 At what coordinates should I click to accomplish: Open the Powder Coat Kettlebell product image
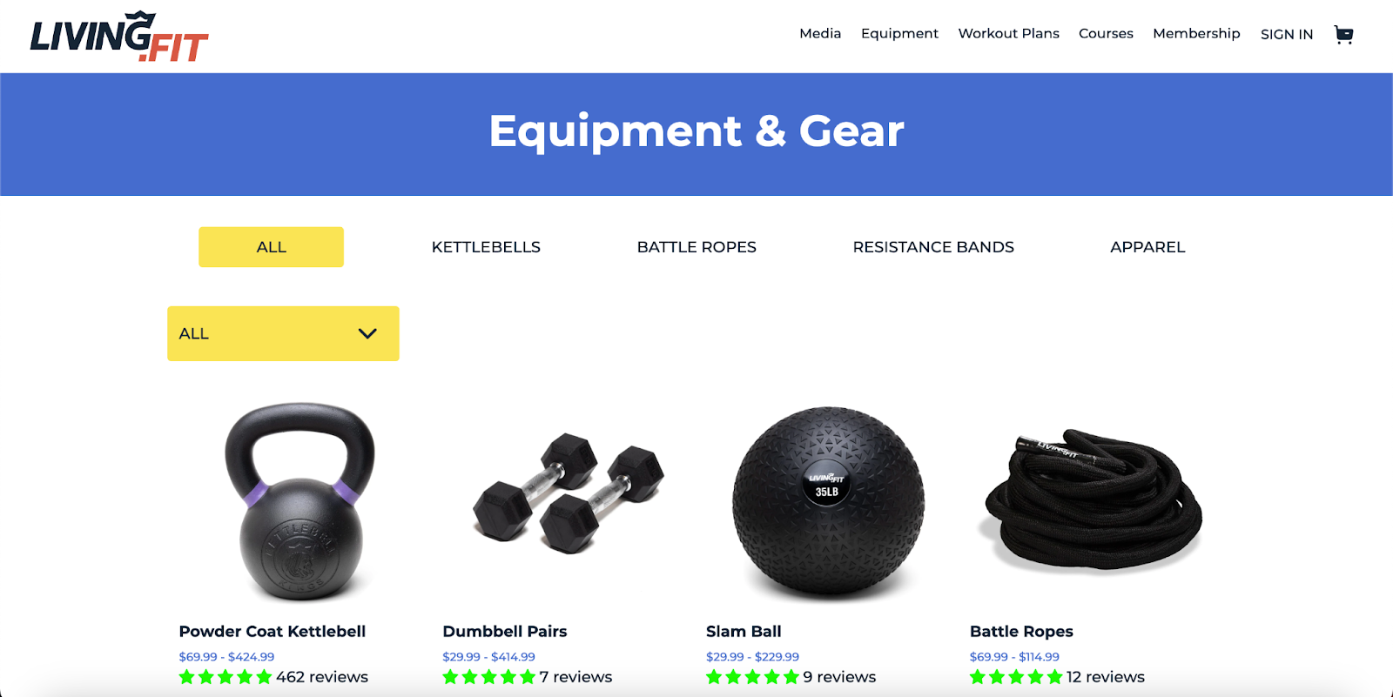click(299, 501)
